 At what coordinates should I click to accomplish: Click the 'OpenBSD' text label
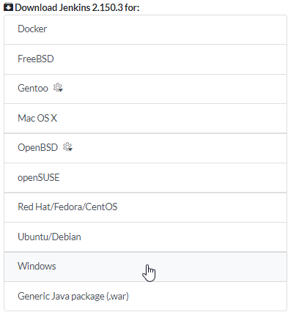[37, 147]
